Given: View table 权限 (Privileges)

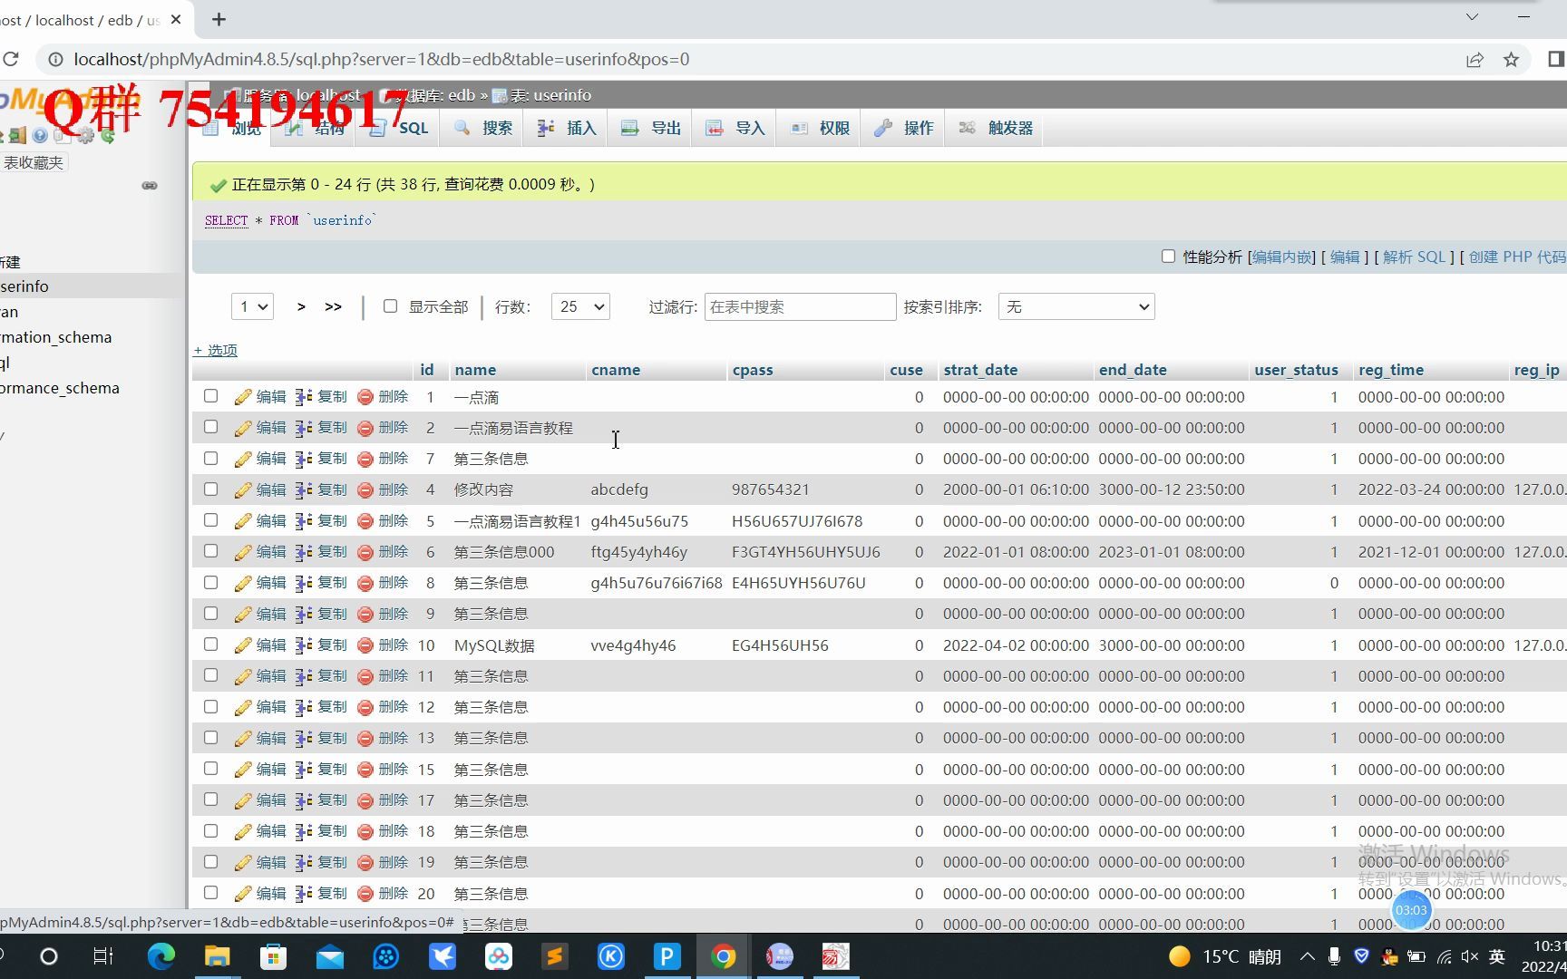Looking at the screenshot, I should pos(817,128).
